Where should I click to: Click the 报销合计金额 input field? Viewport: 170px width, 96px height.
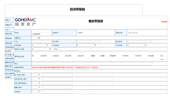tap(41, 49)
